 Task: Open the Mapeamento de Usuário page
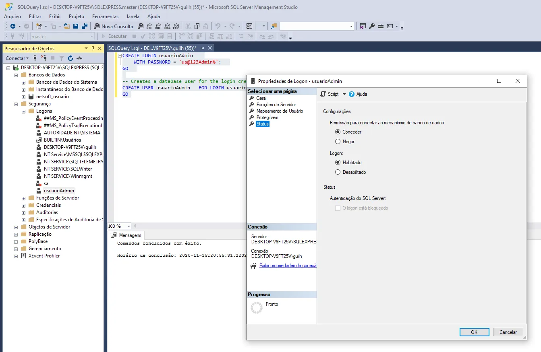click(x=280, y=111)
